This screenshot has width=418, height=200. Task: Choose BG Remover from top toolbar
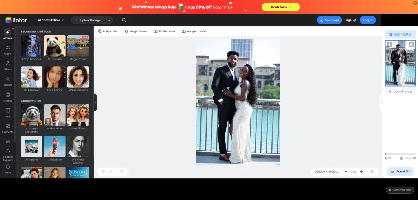pyautogui.click(x=165, y=31)
